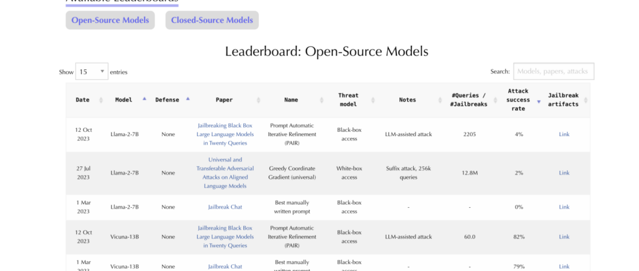Open the Jailbreaking Black Box paper link in first row
Image resolution: width=639 pixels, height=271 pixels.
point(225,134)
